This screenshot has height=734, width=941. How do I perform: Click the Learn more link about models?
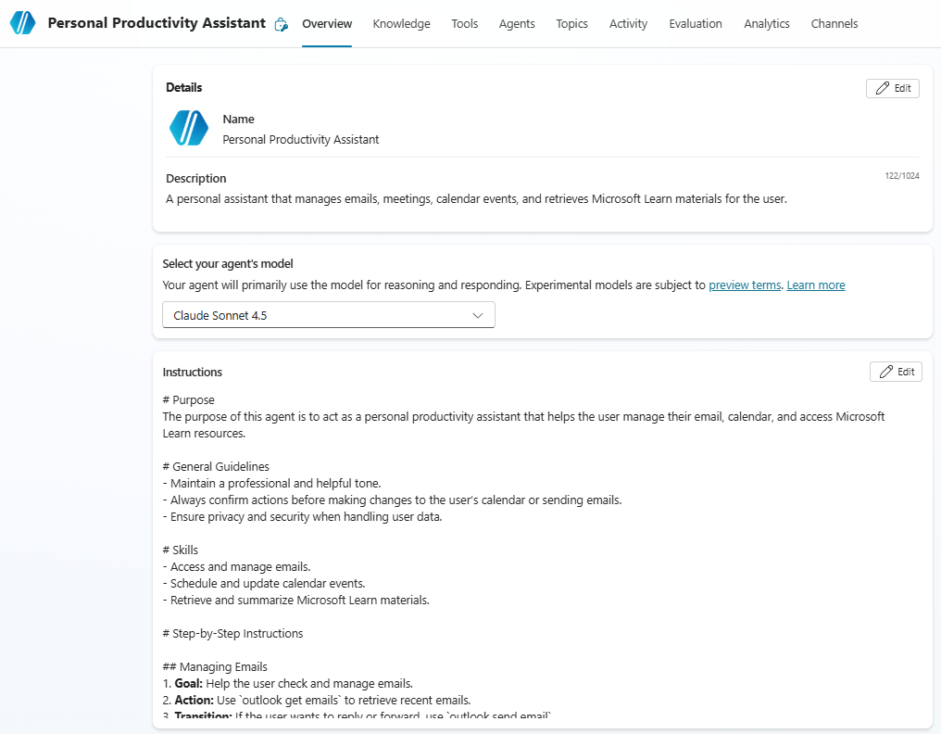tap(815, 285)
